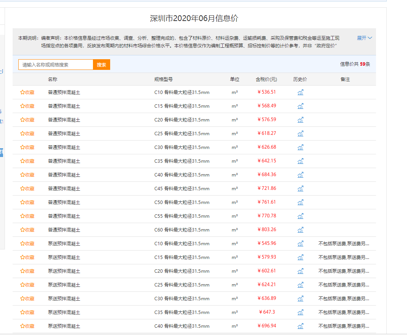Select price ¥647.3 for 泵送 C35
This screenshot has width=407, height=335.
pos(267,312)
